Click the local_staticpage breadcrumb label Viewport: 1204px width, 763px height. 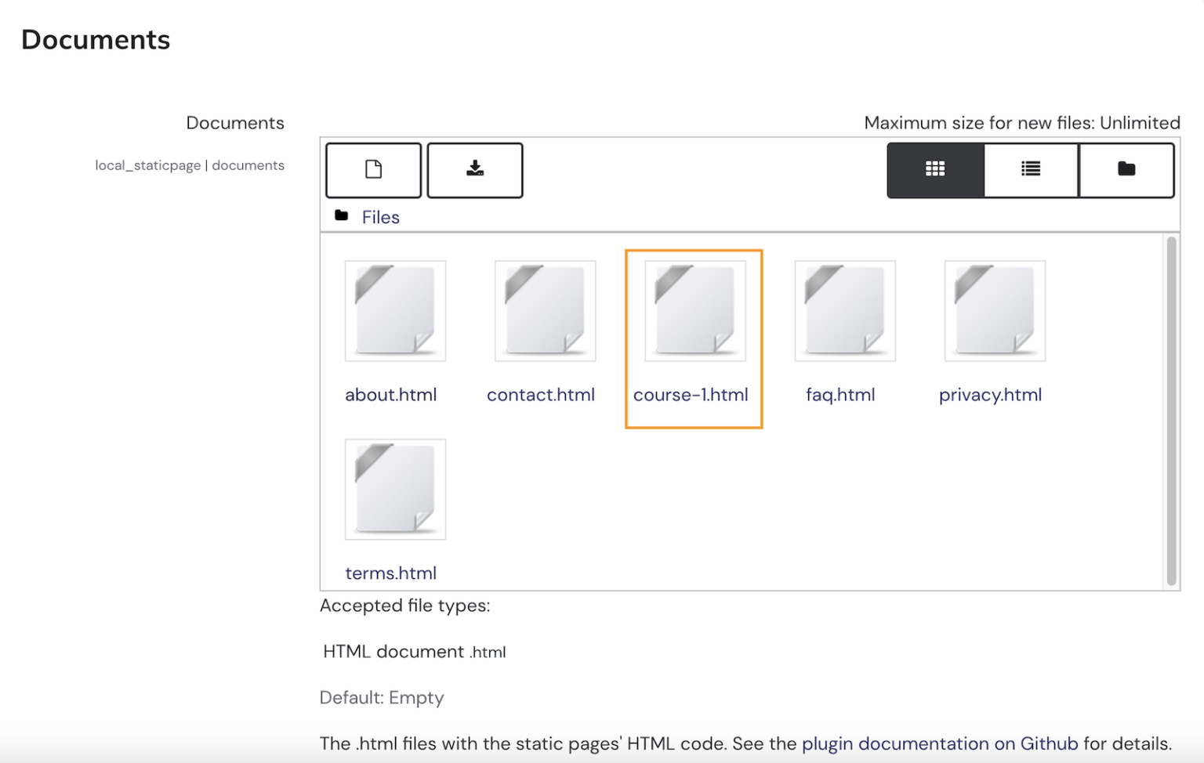click(x=148, y=165)
